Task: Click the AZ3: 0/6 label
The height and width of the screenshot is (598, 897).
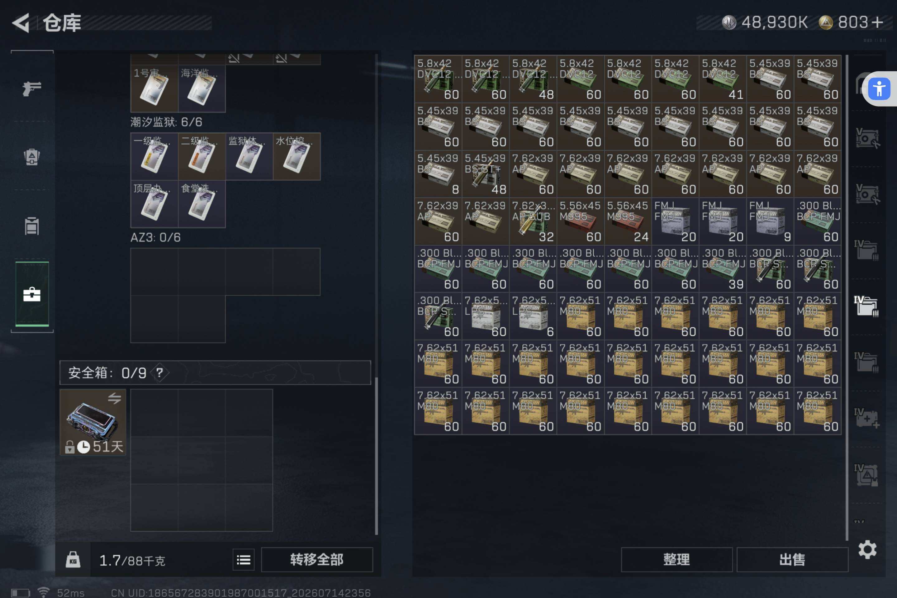Action: pyautogui.click(x=156, y=238)
